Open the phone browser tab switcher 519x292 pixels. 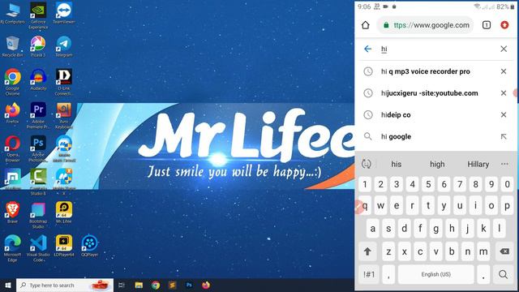point(487,25)
